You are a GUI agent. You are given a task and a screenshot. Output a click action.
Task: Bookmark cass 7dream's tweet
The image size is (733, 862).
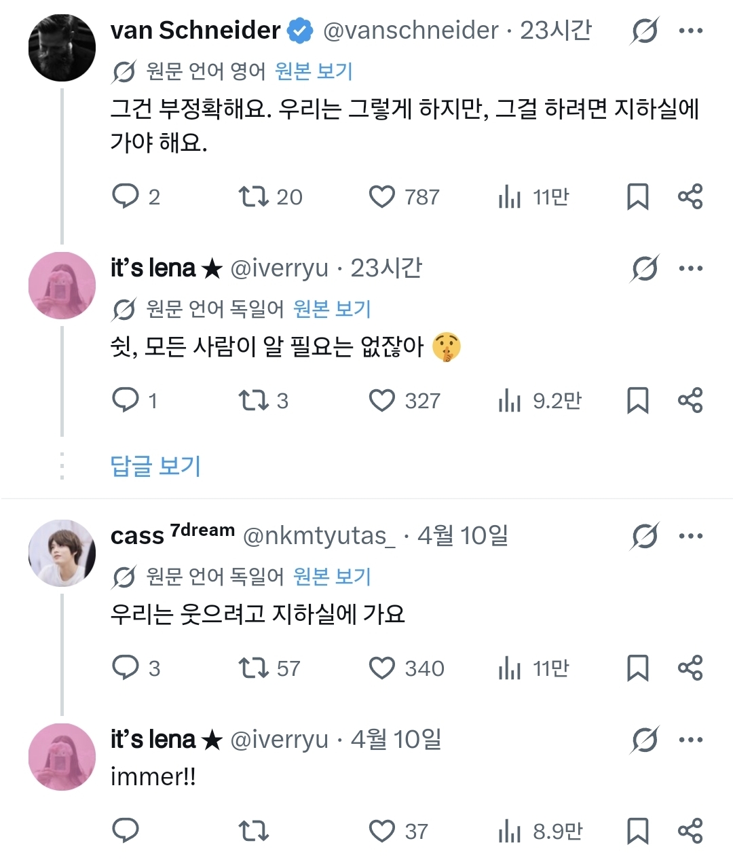[637, 668]
